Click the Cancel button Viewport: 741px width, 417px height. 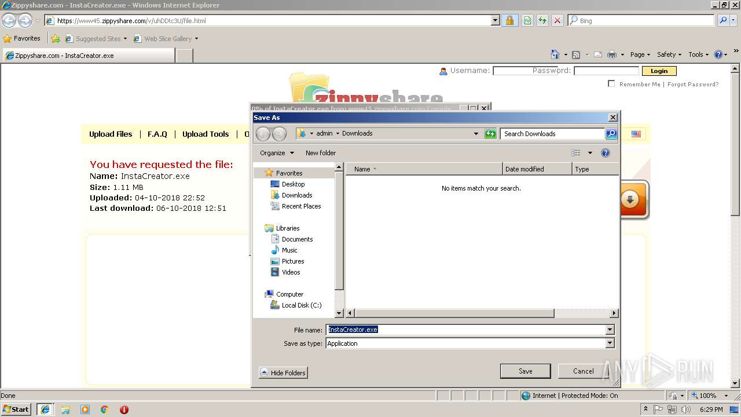583,371
